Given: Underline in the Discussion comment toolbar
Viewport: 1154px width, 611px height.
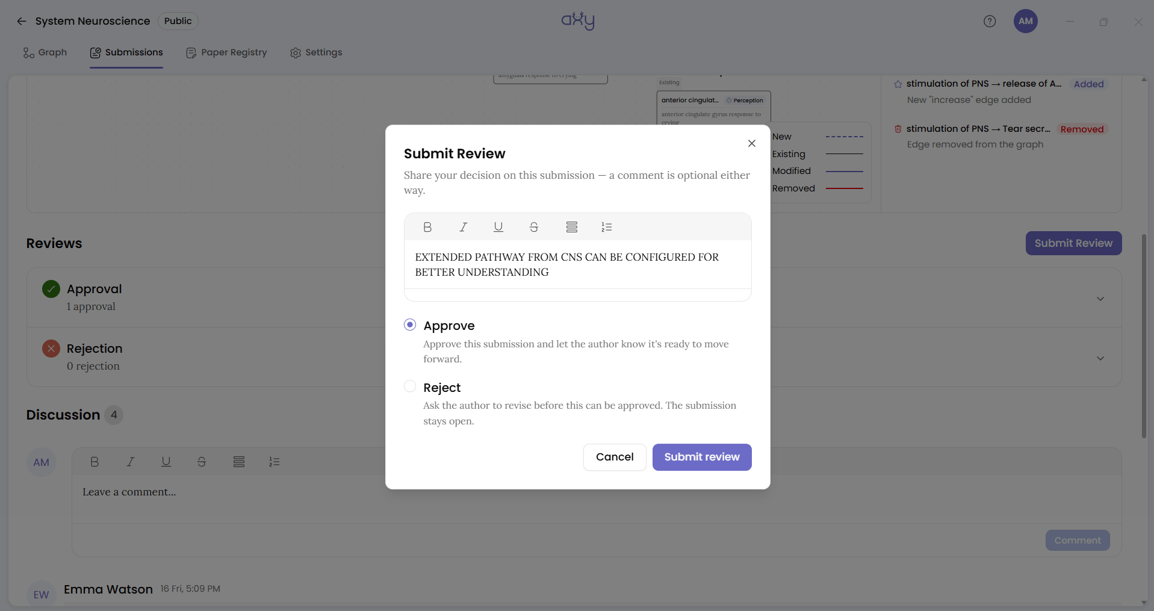Looking at the screenshot, I should click(166, 462).
